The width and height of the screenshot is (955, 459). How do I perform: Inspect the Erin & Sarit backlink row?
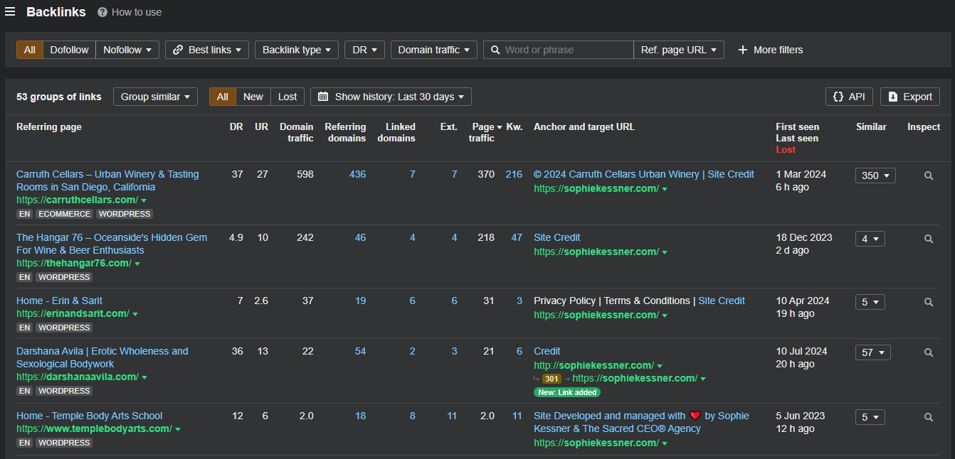929,302
